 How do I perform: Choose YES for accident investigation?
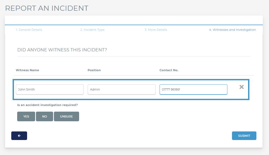tap(26, 116)
